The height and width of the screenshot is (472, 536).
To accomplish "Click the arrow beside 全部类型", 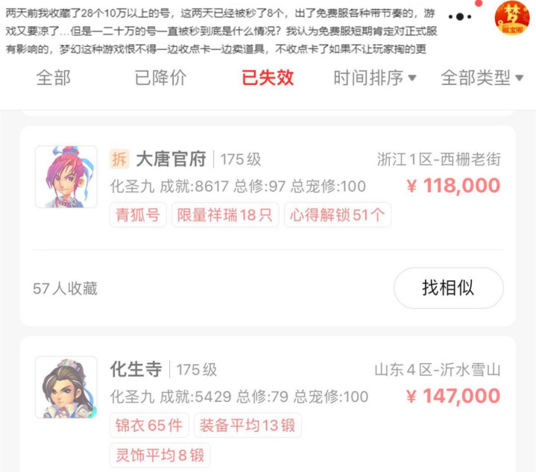I will 520,78.
